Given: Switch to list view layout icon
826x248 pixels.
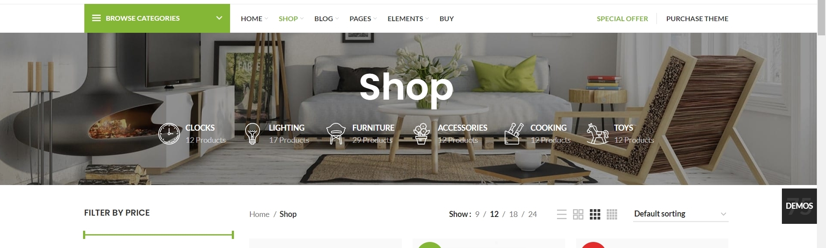Looking at the screenshot, I should (x=562, y=214).
